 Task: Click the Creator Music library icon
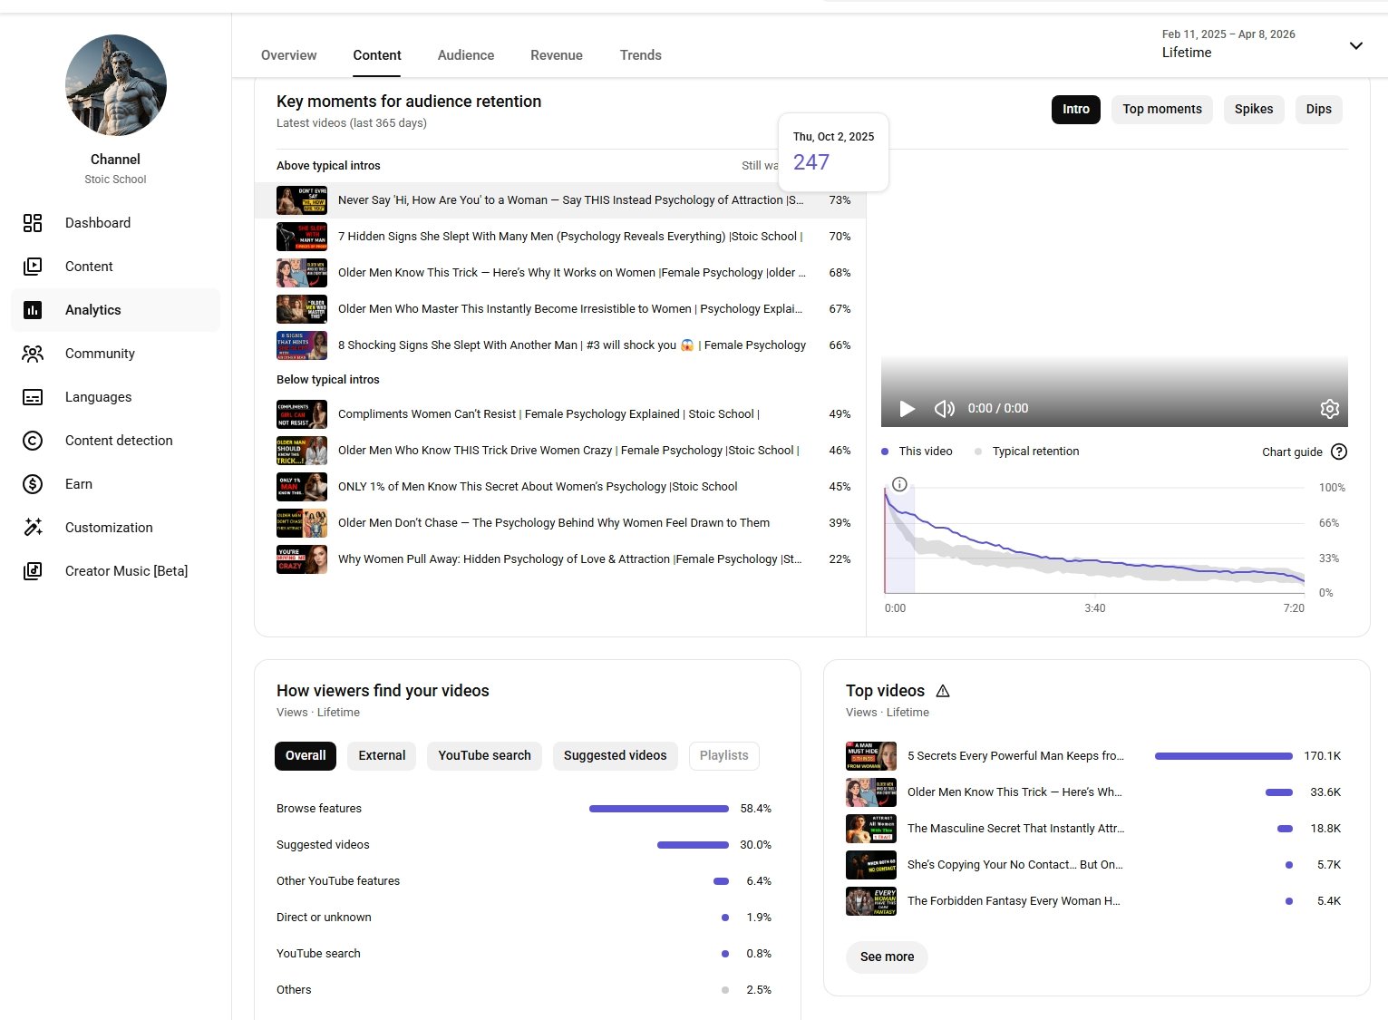point(33,571)
